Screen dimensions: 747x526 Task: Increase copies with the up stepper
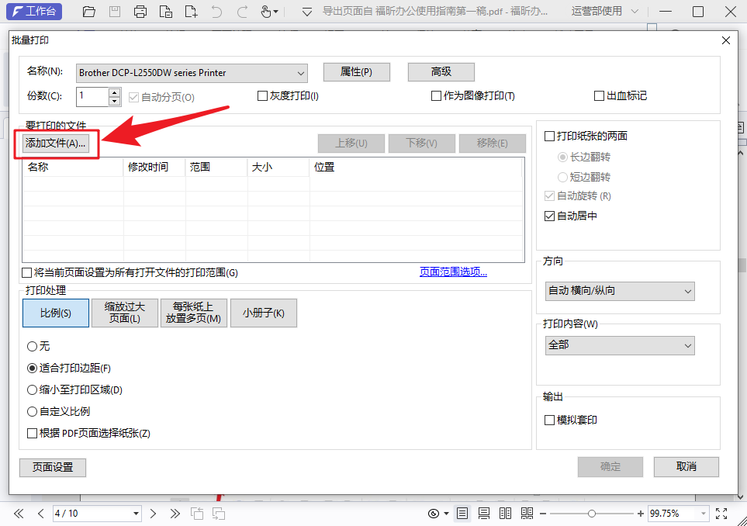(x=114, y=92)
